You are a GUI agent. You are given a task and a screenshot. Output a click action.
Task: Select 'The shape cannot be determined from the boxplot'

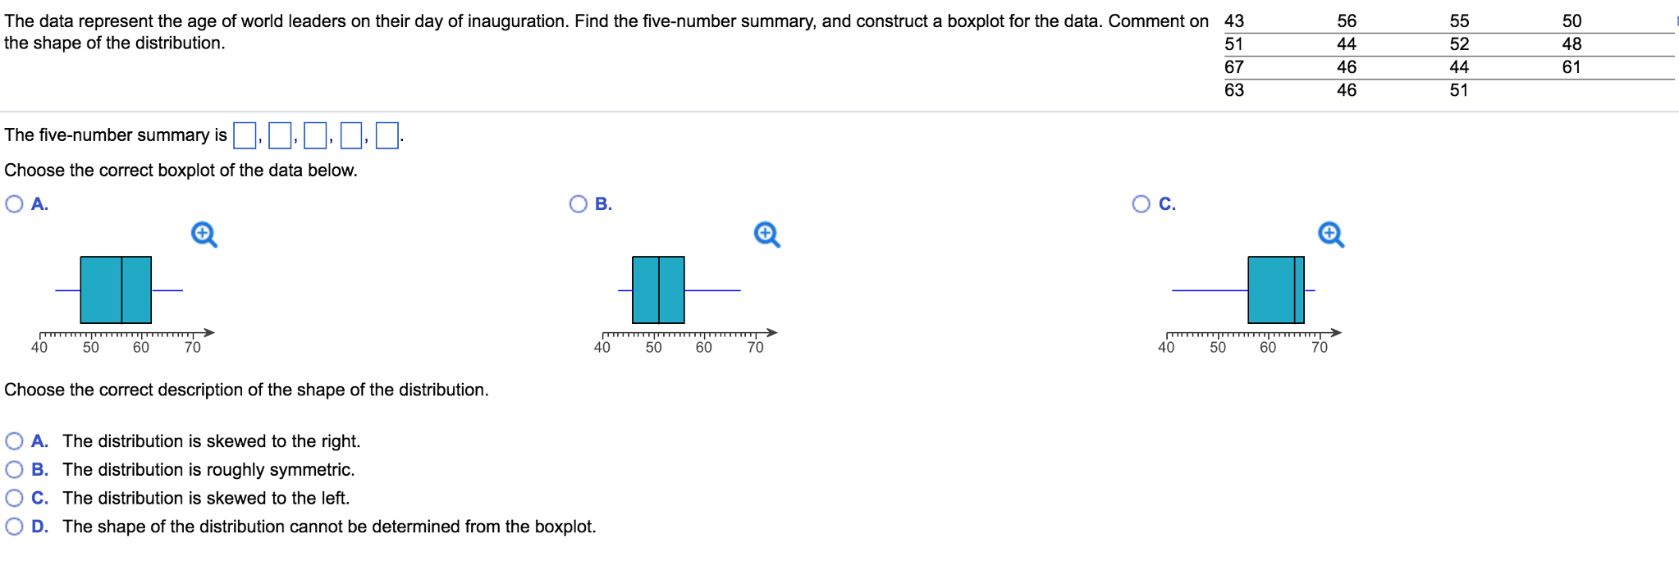pos(13,526)
